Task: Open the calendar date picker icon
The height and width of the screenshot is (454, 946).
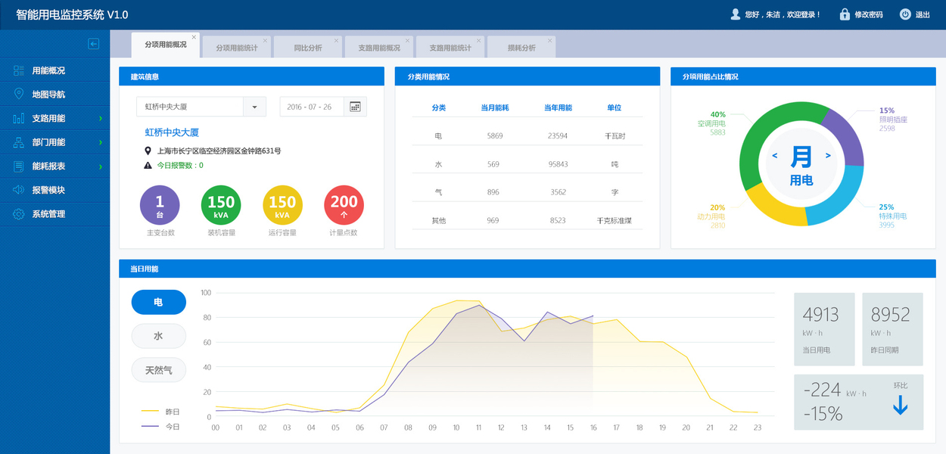Action: (355, 107)
